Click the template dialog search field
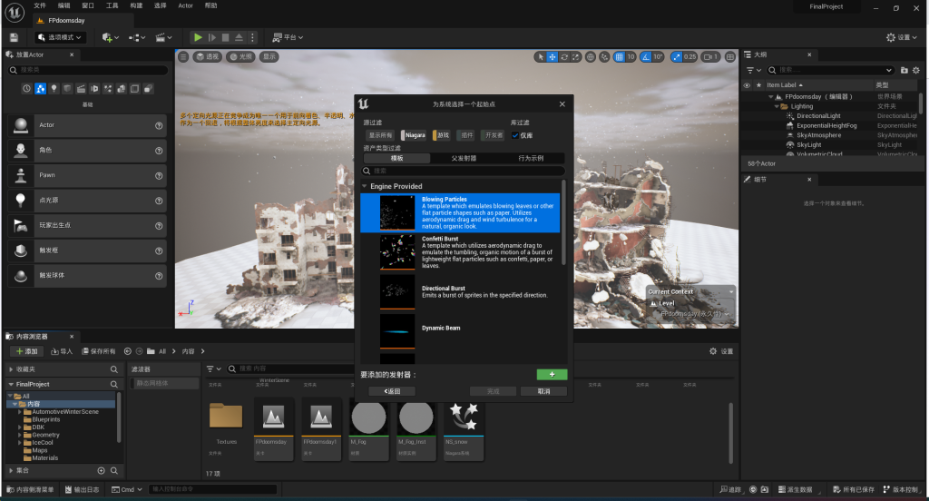 pos(464,171)
